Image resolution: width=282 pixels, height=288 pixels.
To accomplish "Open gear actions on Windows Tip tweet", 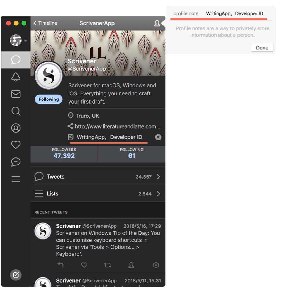I will click(x=156, y=265).
